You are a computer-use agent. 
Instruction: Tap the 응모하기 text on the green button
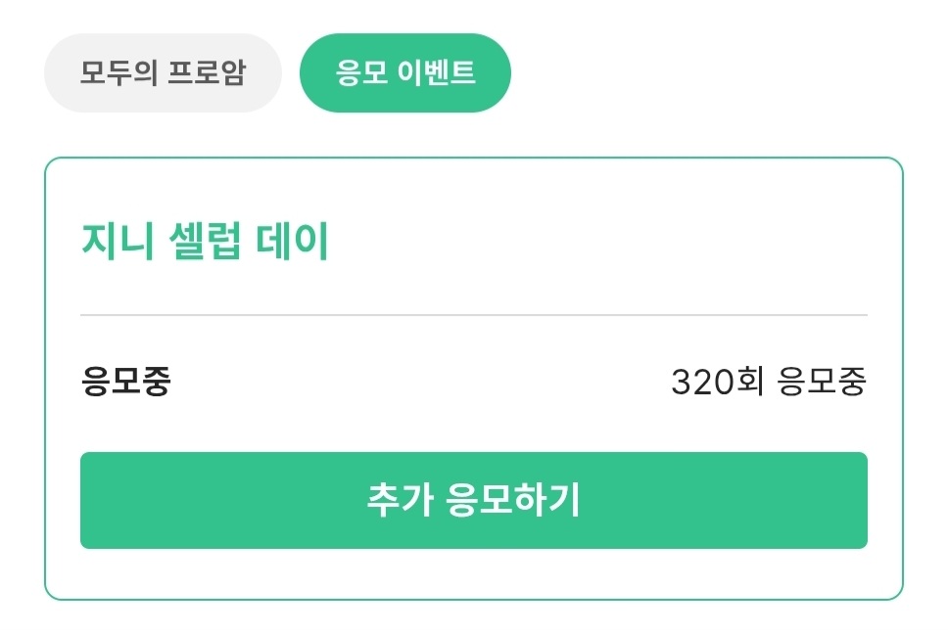[513, 500]
